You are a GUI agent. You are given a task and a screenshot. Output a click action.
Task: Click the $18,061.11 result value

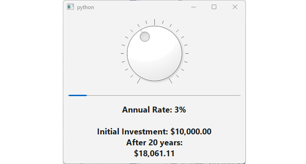point(154,154)
